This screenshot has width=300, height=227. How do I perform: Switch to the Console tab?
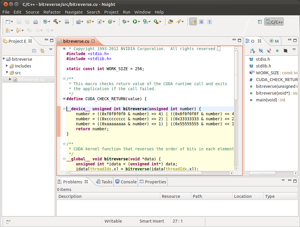pos(128,182)
